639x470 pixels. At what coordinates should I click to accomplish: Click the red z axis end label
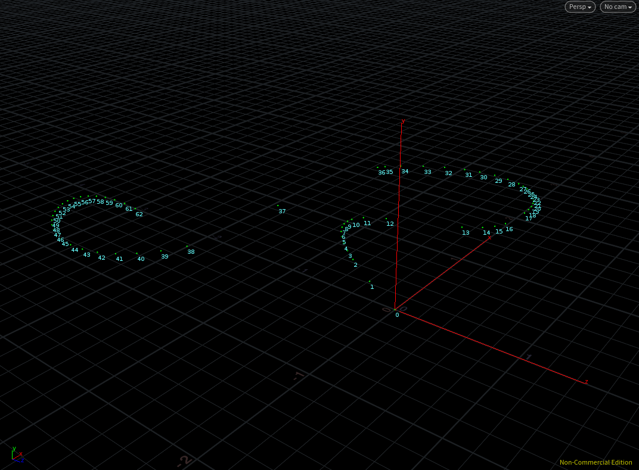pyautogui.click(x=587, y=382)
